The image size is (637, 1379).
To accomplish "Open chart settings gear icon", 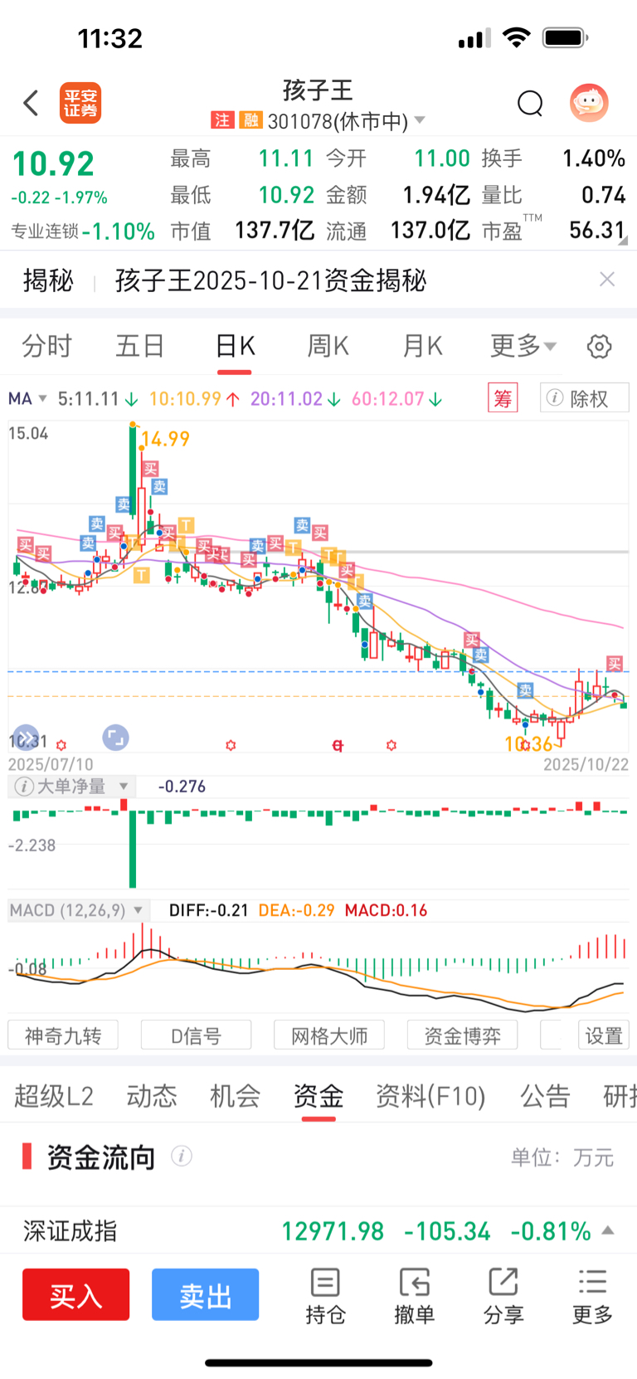I will point(599,346).
